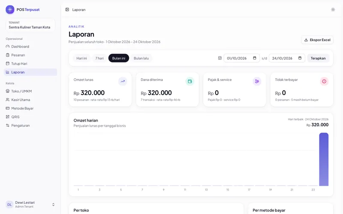This screenshot has width=343, height=214.
Task: Click the Ekspor Excel button
Action: click(x=317, y=40)
